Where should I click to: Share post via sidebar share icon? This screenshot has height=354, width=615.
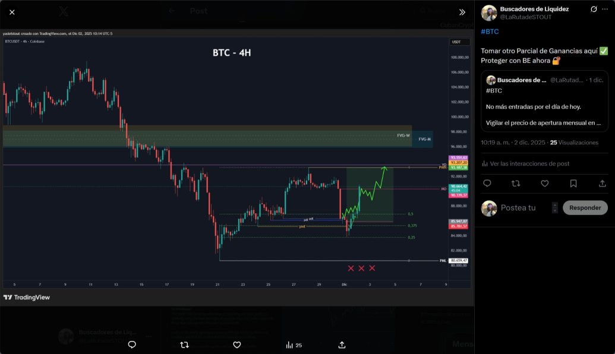tap(603, 183)
